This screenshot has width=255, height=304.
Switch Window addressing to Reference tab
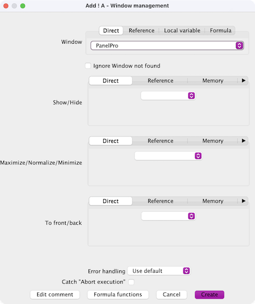tap(142, 31)
